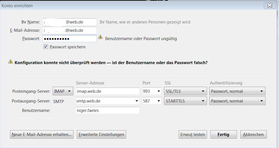Close the Konto einrichten dialog

click(x=270, y=5)
